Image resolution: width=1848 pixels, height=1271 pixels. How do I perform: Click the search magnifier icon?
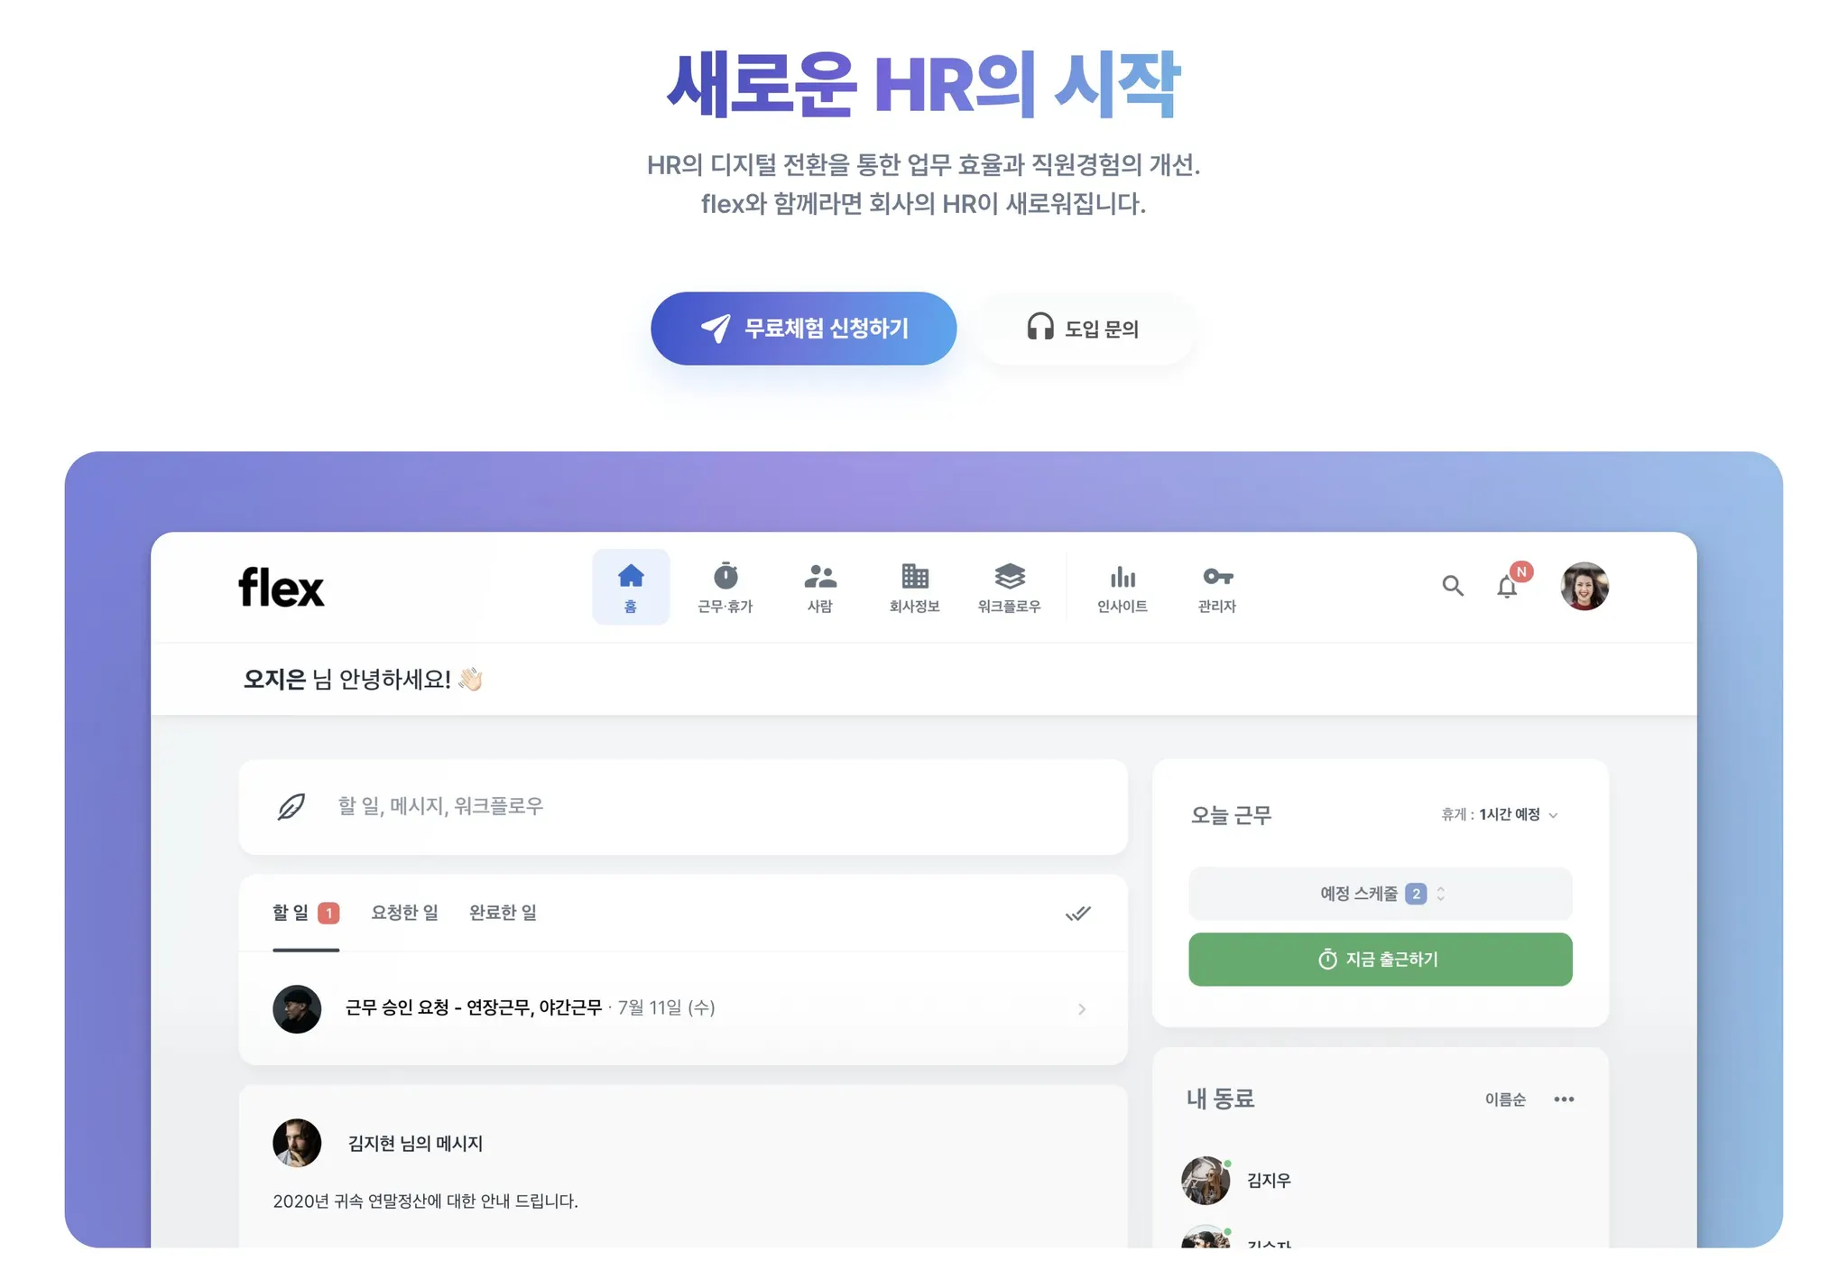coord(1453,586)
